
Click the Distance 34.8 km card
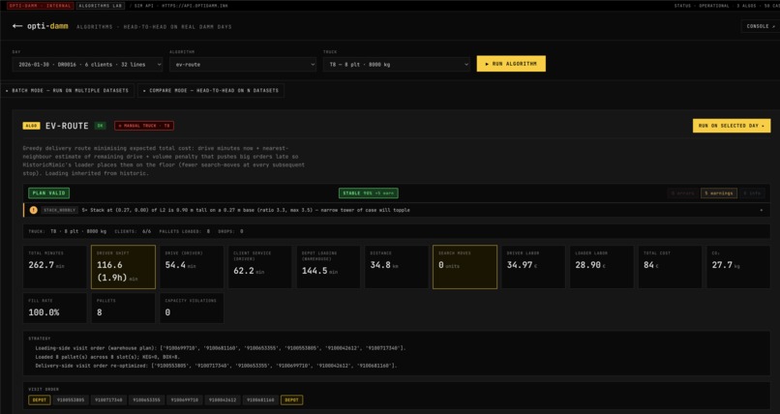tap(397, 266)
